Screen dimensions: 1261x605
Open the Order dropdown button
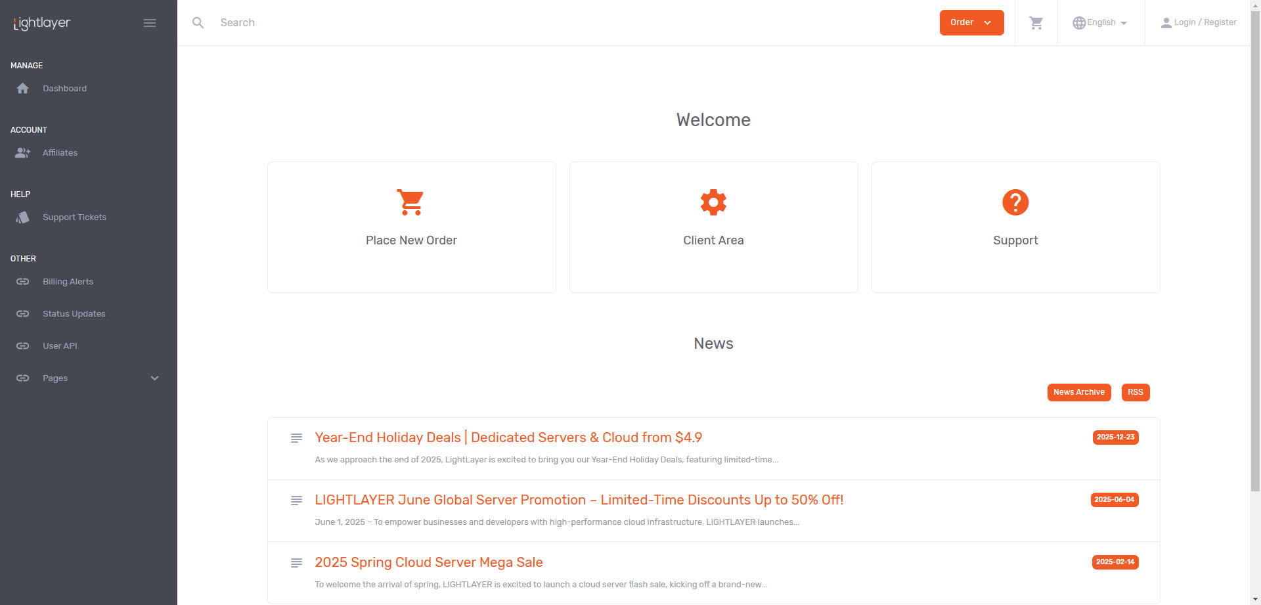click(971, 22)
